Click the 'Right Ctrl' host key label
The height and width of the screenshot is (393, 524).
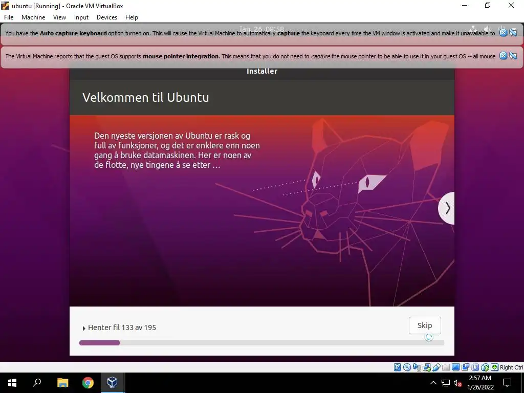click(512, 367)
